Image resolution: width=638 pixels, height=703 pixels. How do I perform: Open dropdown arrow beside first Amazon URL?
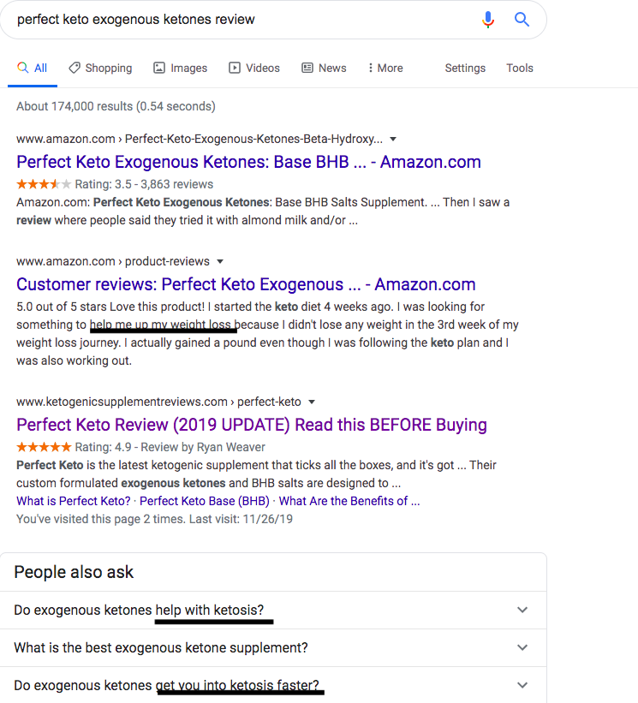[393, 139]
